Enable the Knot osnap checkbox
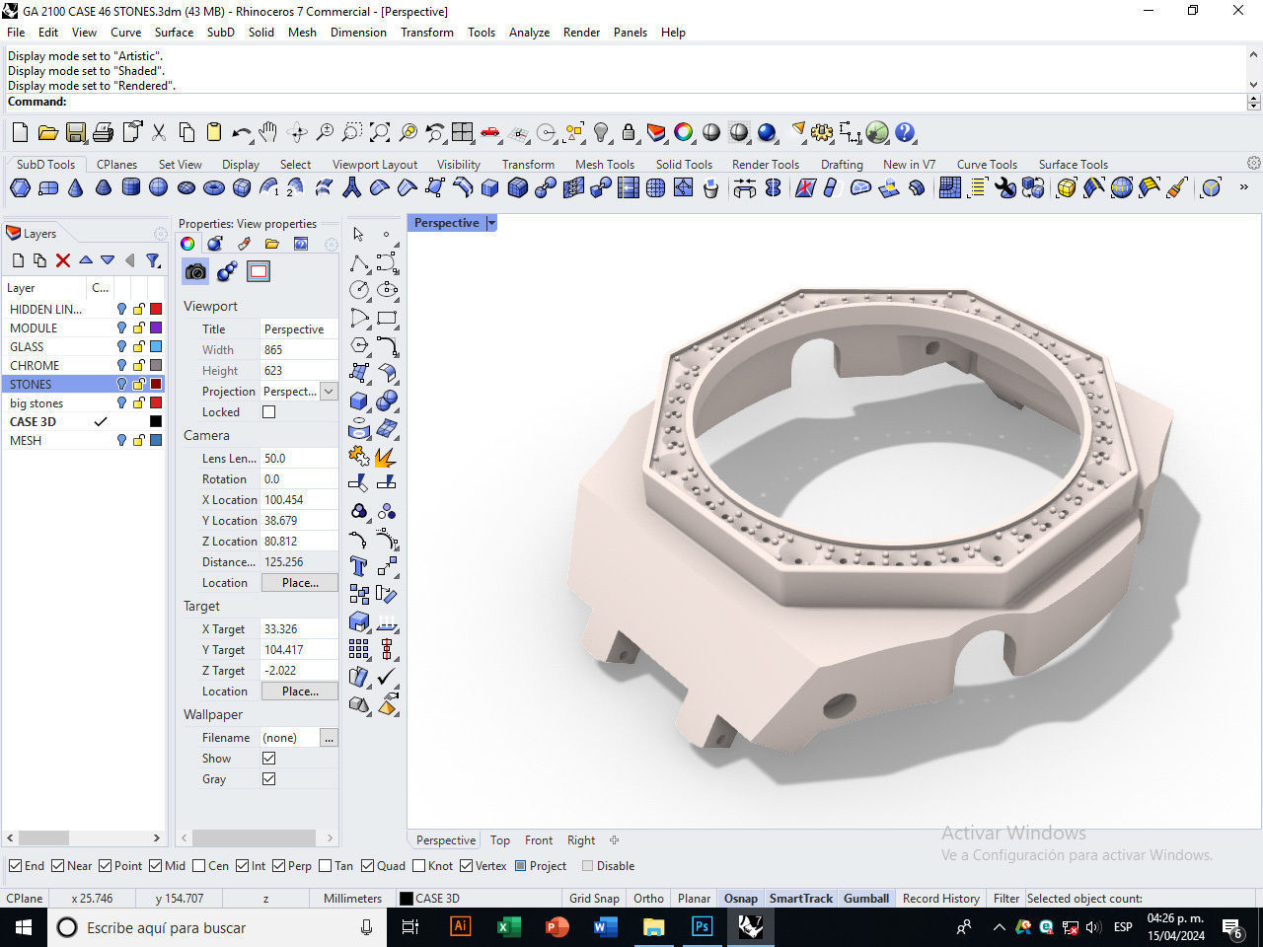The width and height of the screenshot is (1263, 947). click(x=418, y=866)
